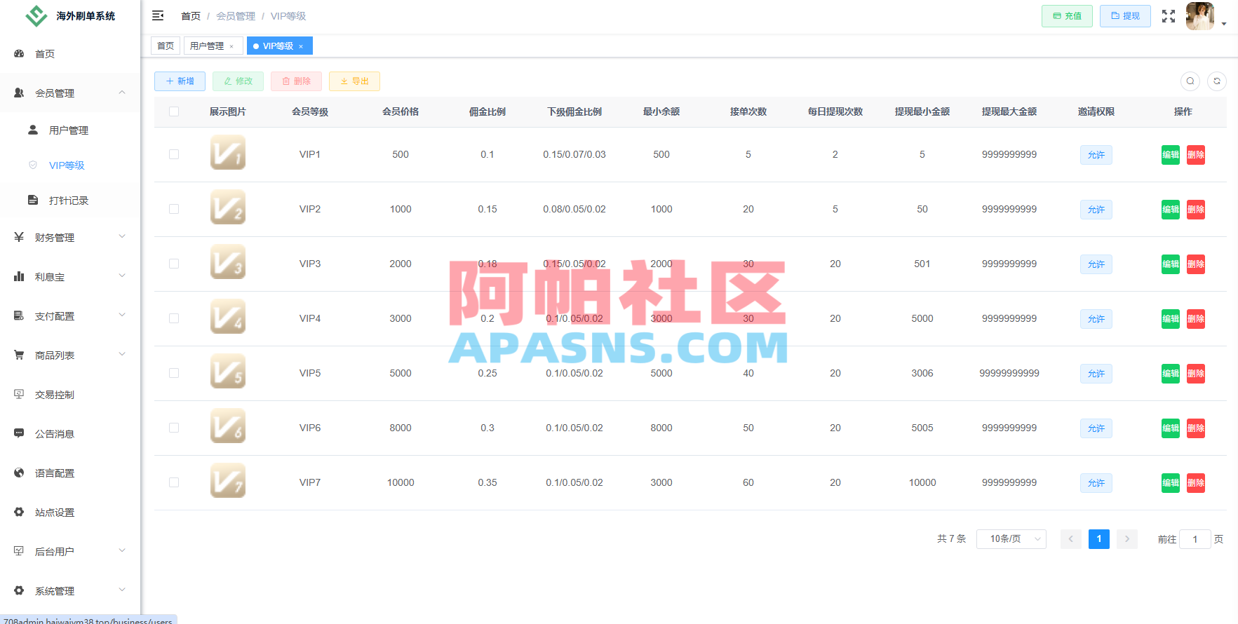
Task: Check the VIP1 row checkbox
Action: click(174, 154)
